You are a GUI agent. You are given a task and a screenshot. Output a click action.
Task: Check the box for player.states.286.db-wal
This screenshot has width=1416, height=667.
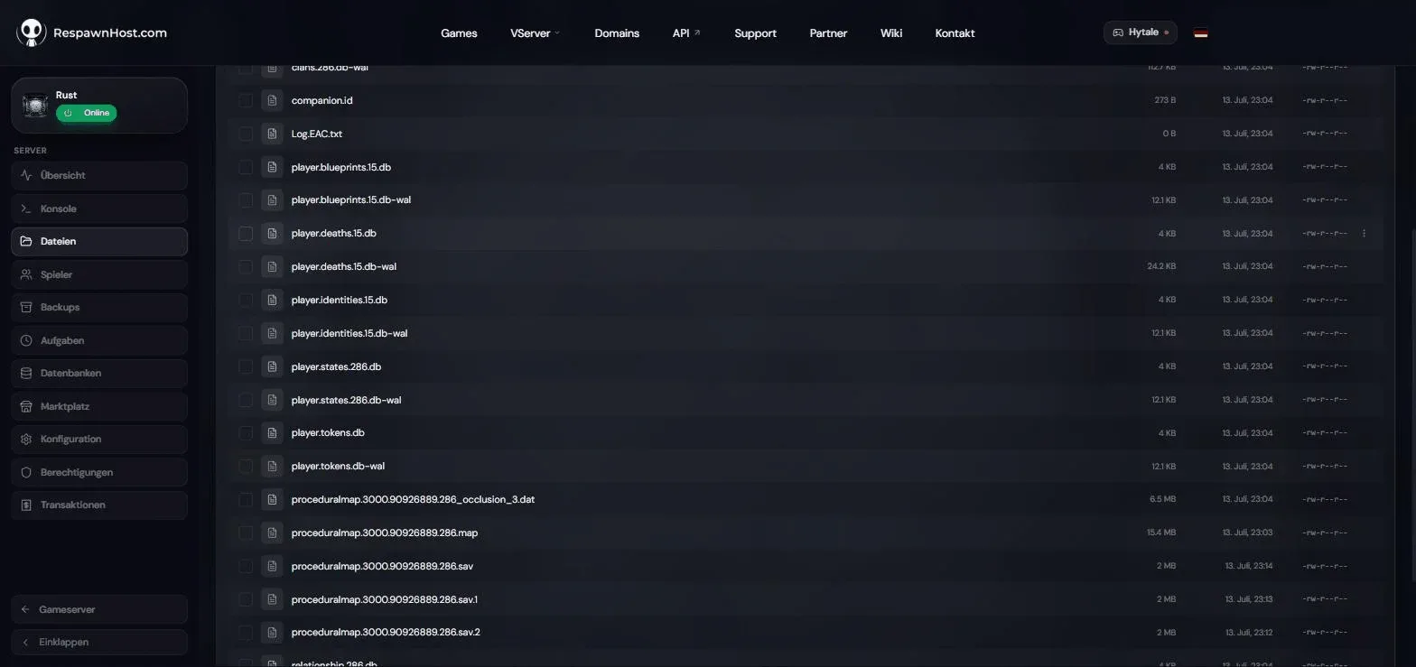(246, 400)
